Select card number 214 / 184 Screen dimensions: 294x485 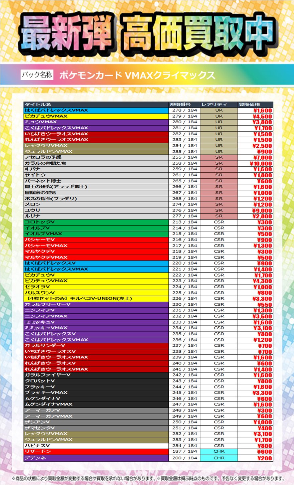(184, 228)
